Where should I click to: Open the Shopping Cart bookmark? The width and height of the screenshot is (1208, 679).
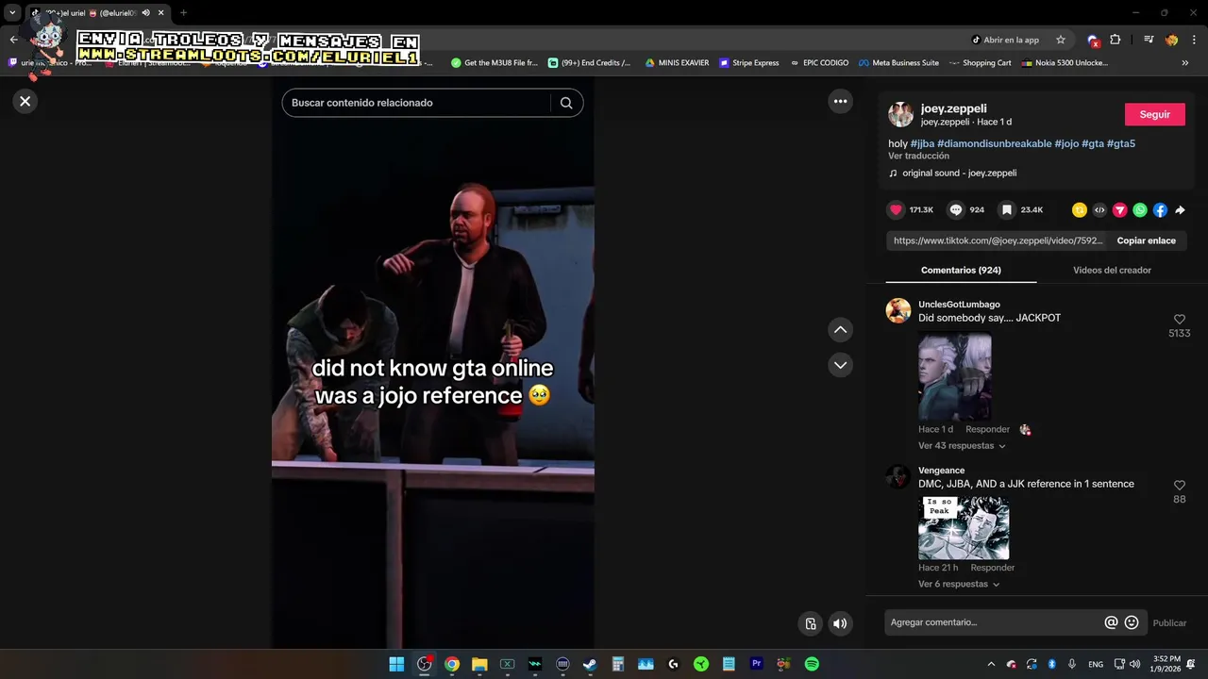pos(980,63)
